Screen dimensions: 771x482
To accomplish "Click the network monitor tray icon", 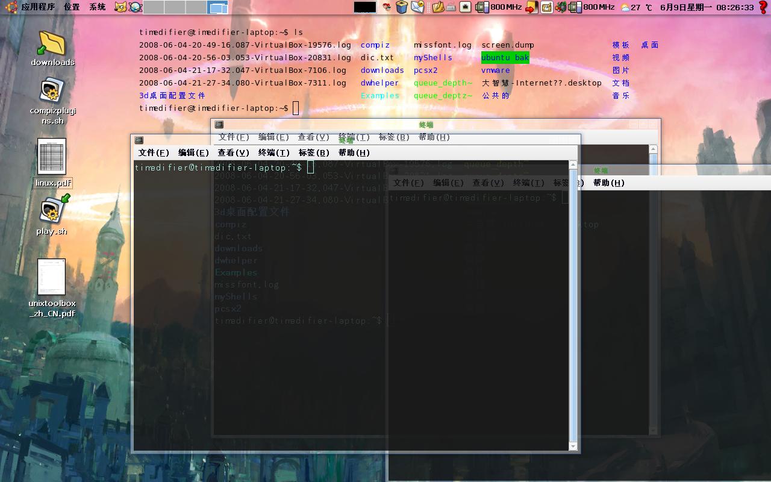I will coord(465,7).
